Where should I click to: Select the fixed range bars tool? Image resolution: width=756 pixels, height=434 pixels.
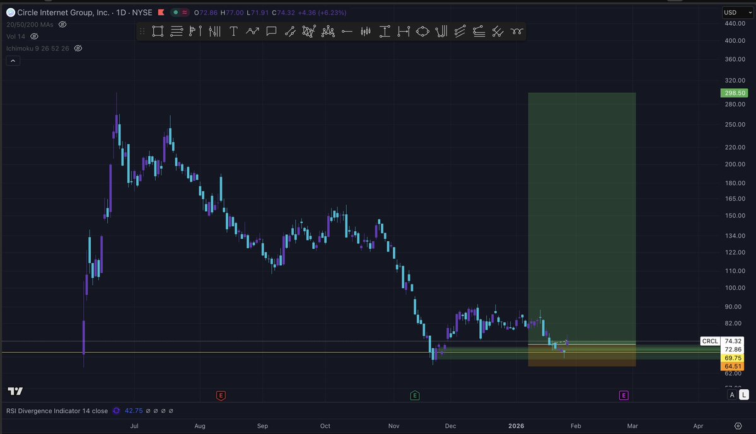coord(214,31)
